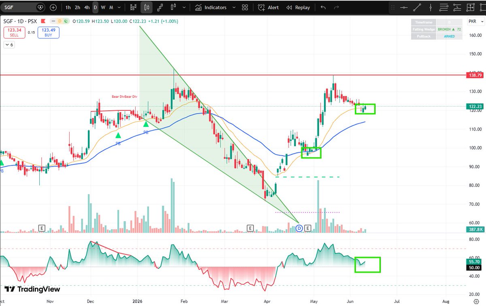Click the +1.21 (+1.00%) change text
This screenshot has height=306, width=486.
click(163, 21)
